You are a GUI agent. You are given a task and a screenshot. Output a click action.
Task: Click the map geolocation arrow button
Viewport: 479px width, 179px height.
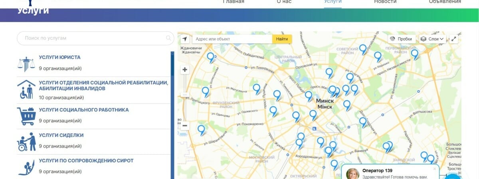[184, 39]
